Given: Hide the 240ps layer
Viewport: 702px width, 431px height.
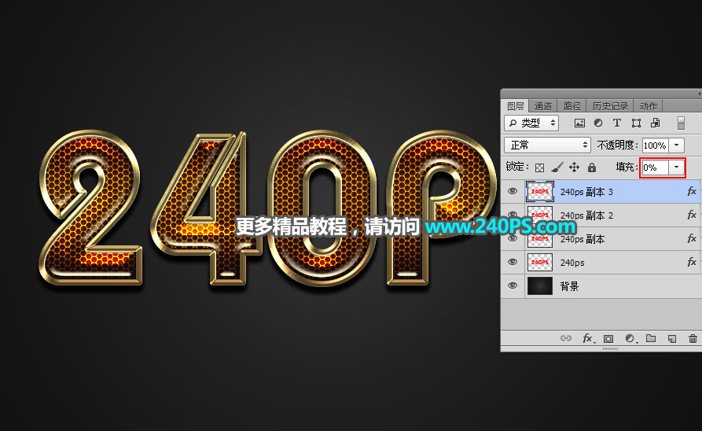Looking at the screenshot, I should pos(513,262).
